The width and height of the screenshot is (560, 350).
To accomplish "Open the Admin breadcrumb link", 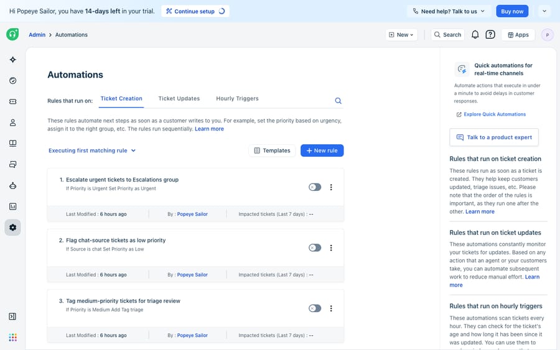I will (37, 35).
